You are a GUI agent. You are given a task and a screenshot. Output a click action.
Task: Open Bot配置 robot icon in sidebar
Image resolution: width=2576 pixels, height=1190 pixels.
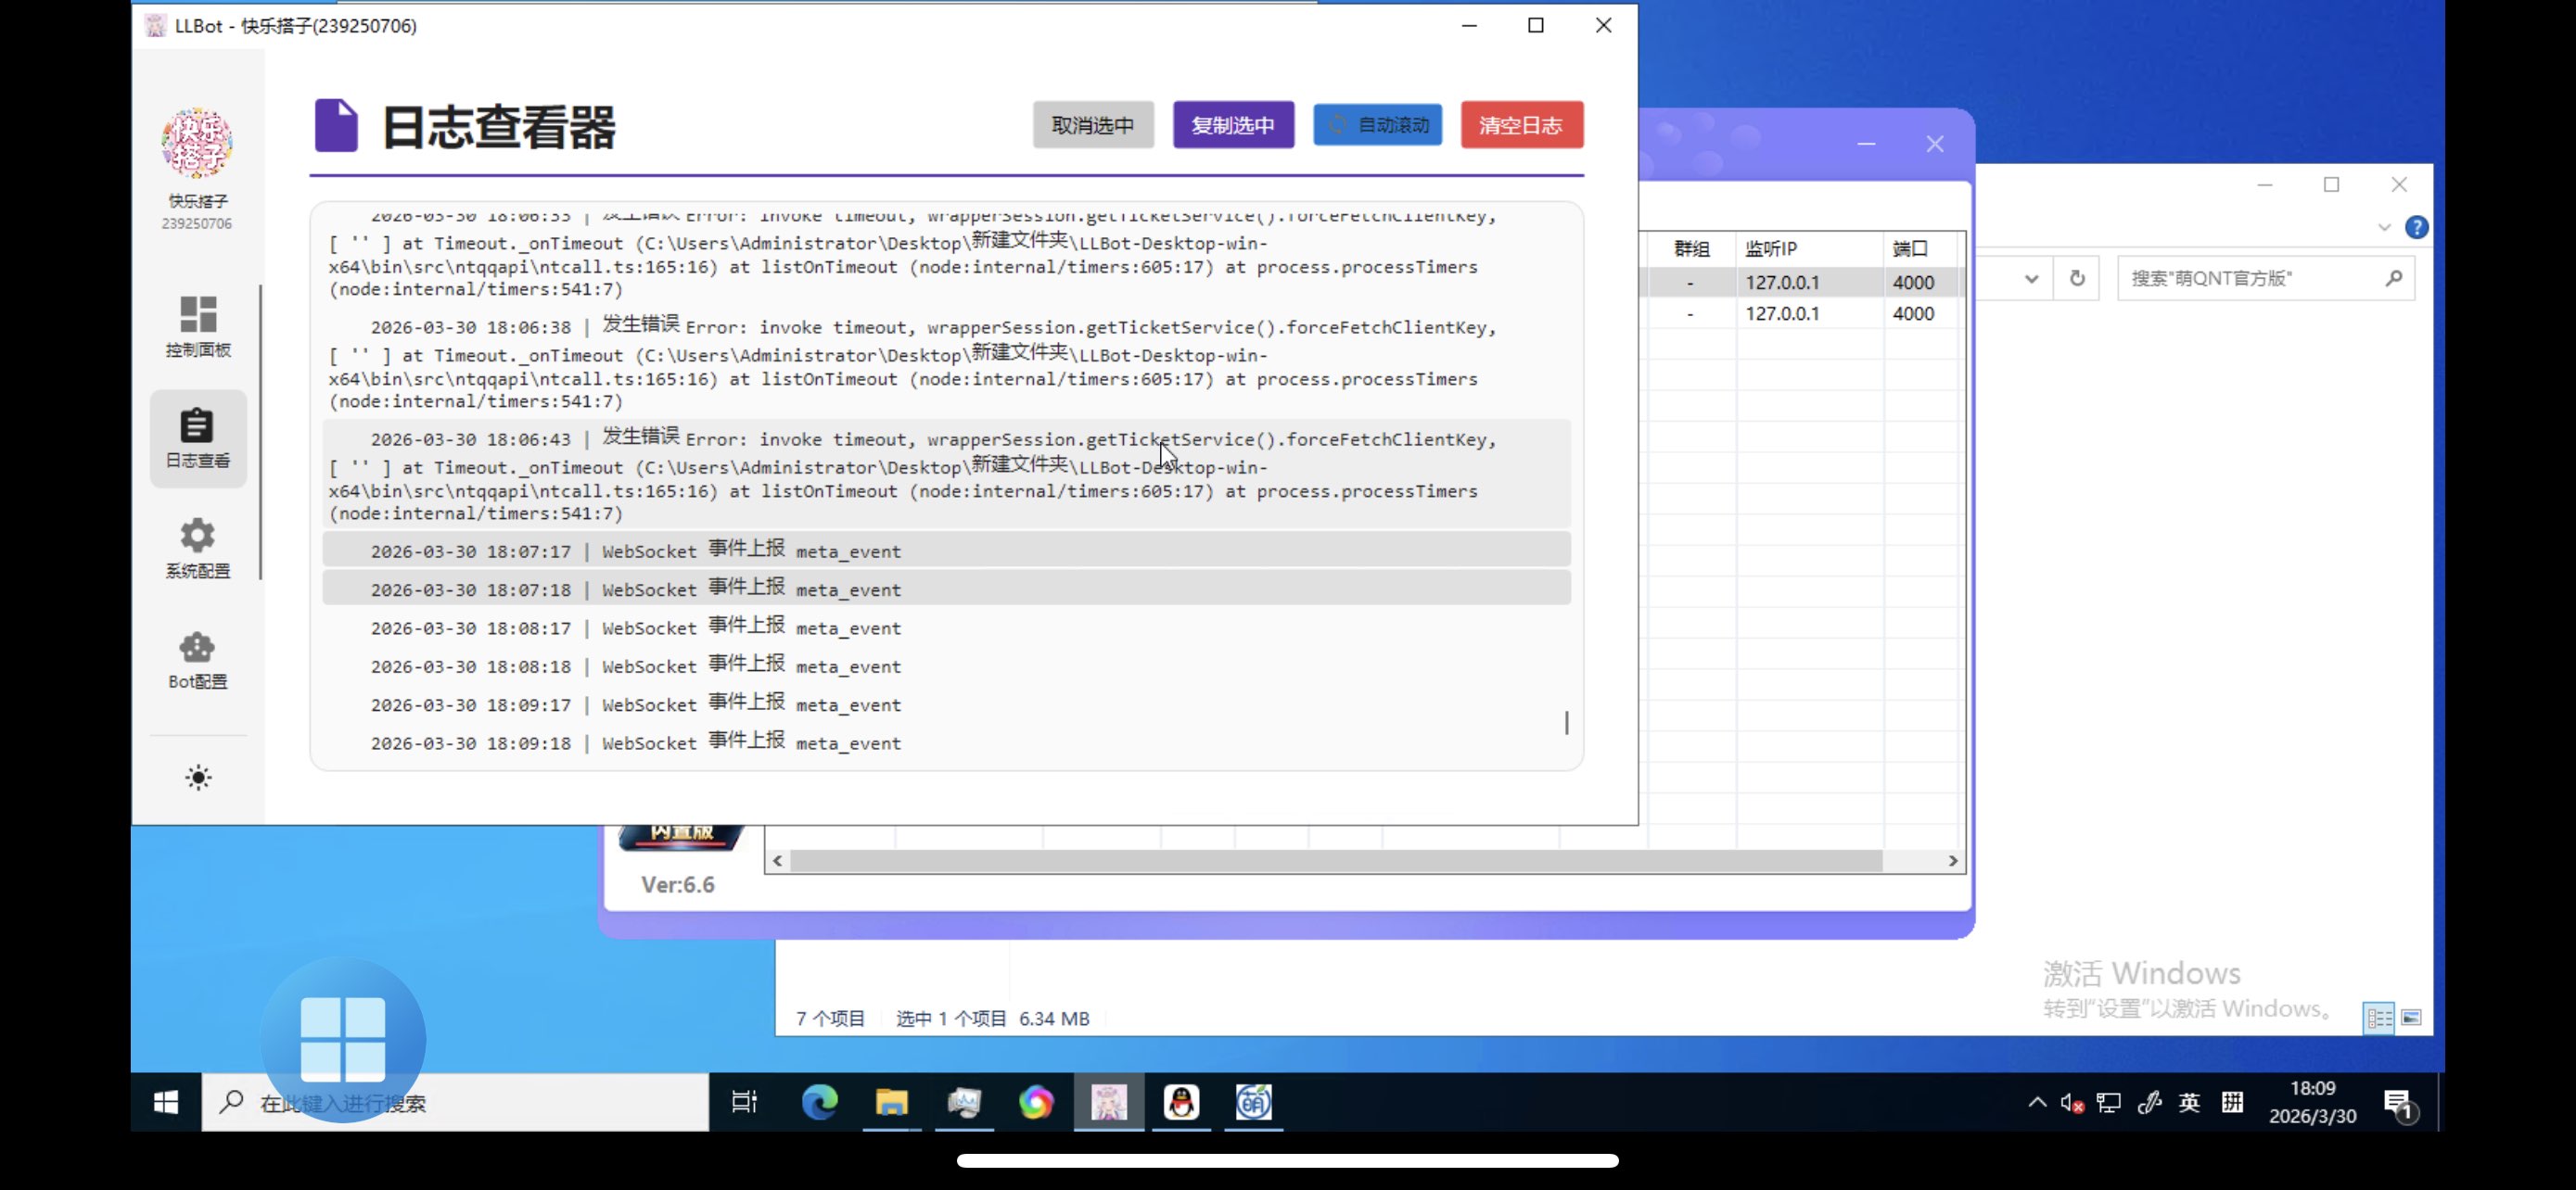[197, 658]
